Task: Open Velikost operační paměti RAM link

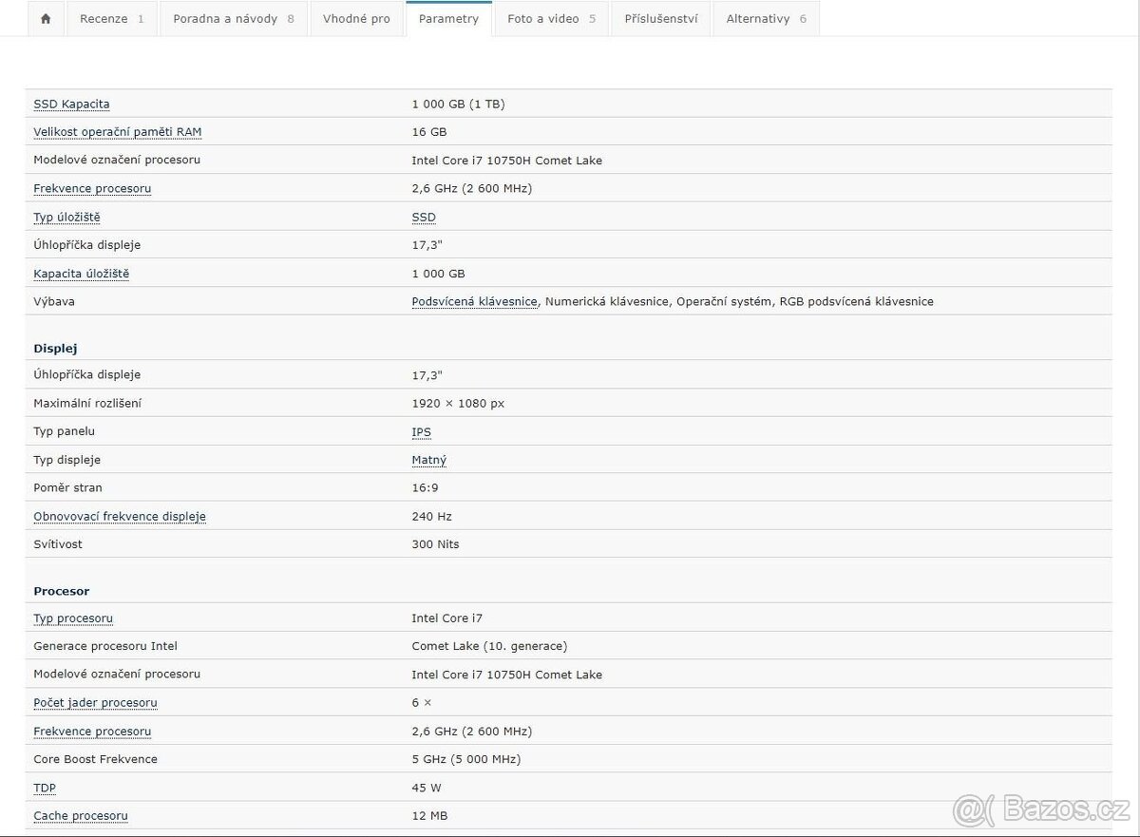Action: click(117, 132)
